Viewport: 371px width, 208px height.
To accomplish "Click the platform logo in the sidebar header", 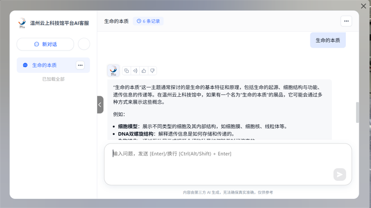I will point(22,22).
